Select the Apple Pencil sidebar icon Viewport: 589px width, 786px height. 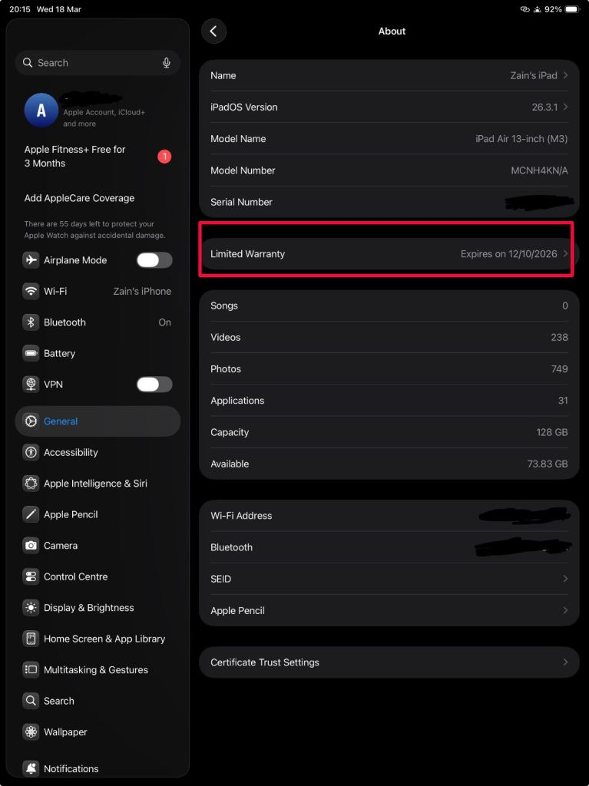[31, 514]
